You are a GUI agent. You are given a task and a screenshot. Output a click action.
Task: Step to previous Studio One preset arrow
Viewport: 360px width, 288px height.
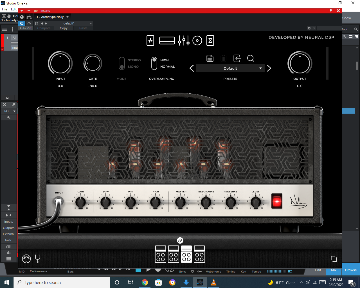[x=42, y=23]
